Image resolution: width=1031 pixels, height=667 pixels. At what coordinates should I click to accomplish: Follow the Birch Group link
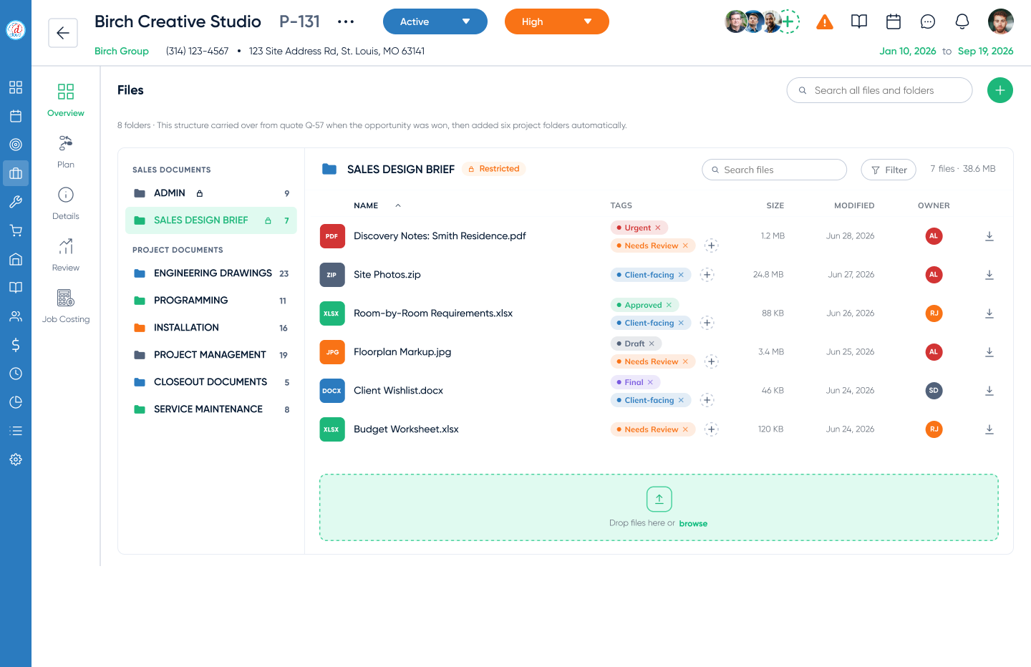click(122, 51)
